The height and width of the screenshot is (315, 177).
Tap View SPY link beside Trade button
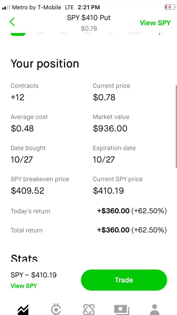[24, 286]
